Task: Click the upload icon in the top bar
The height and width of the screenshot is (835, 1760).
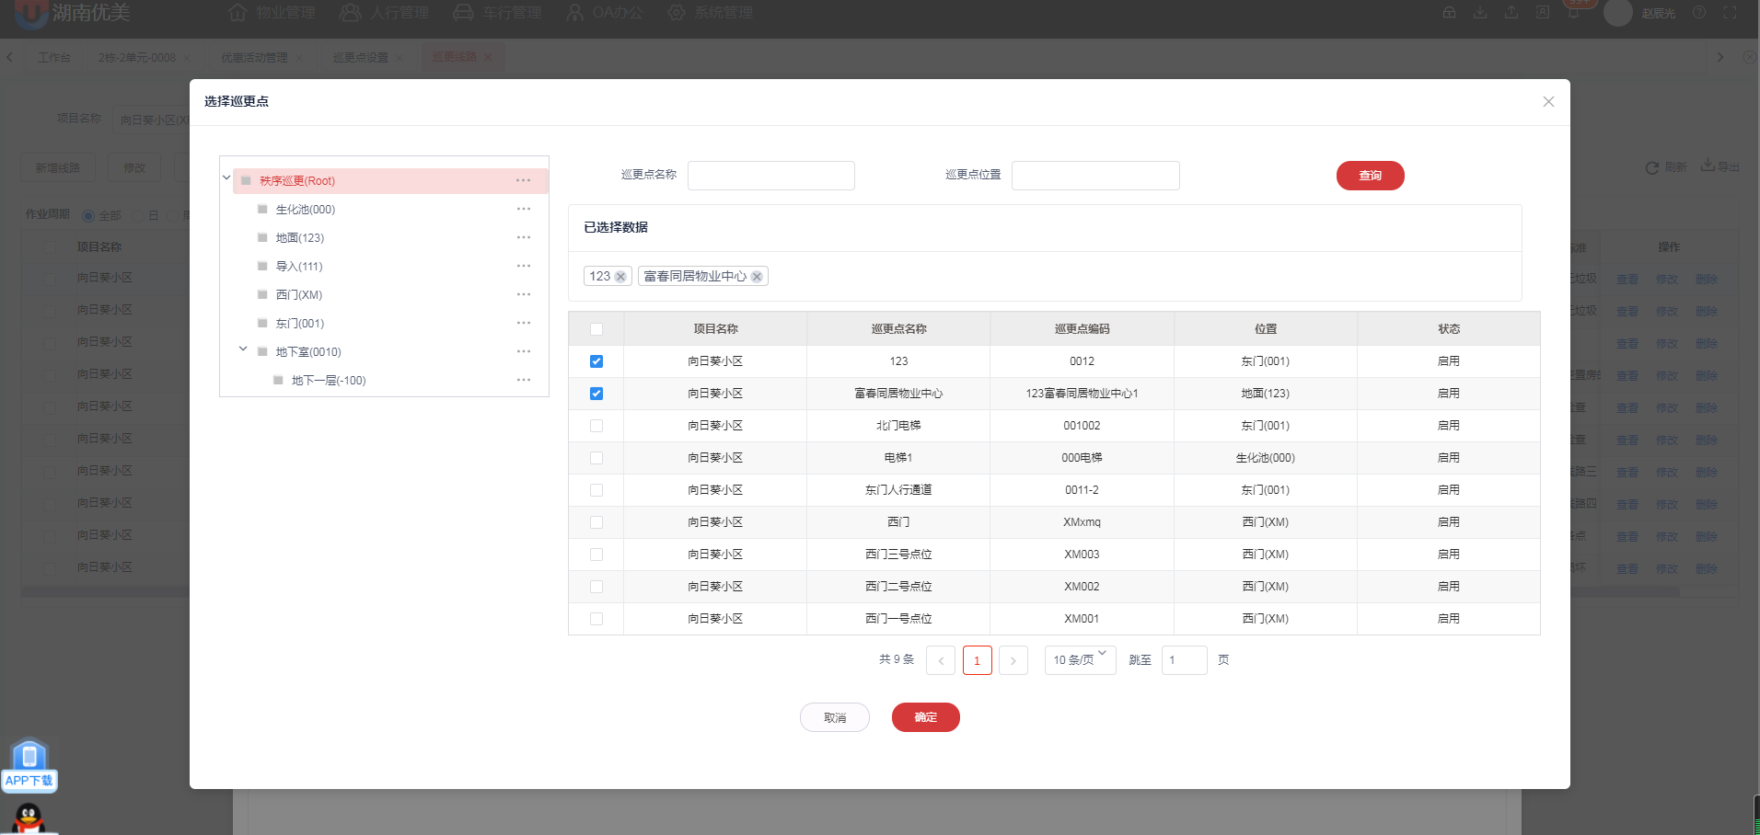Action: 1511,13
